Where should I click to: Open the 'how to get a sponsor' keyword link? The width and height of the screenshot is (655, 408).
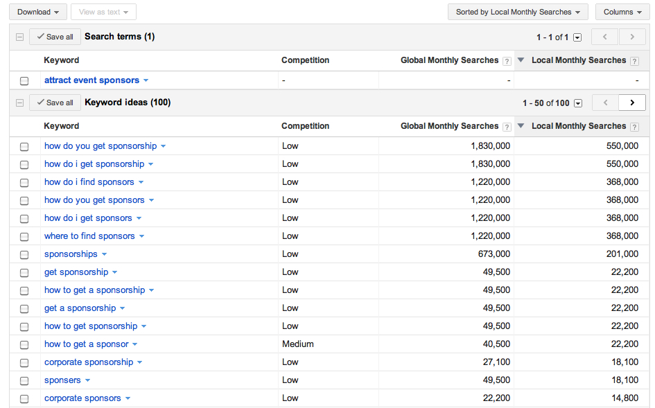click(x=87, y=344)
